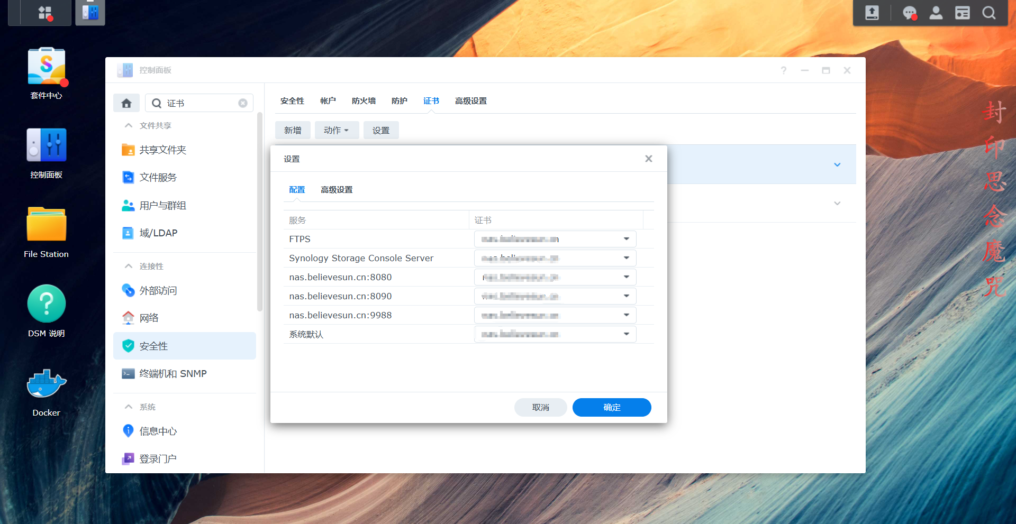Image resolution: width=1016 pixels, height=524 pixels.
Task: Confirm with the blue OK button
Action: click(x=612, y=407)
